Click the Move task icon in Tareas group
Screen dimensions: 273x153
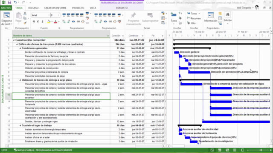(x=163, y=18)
